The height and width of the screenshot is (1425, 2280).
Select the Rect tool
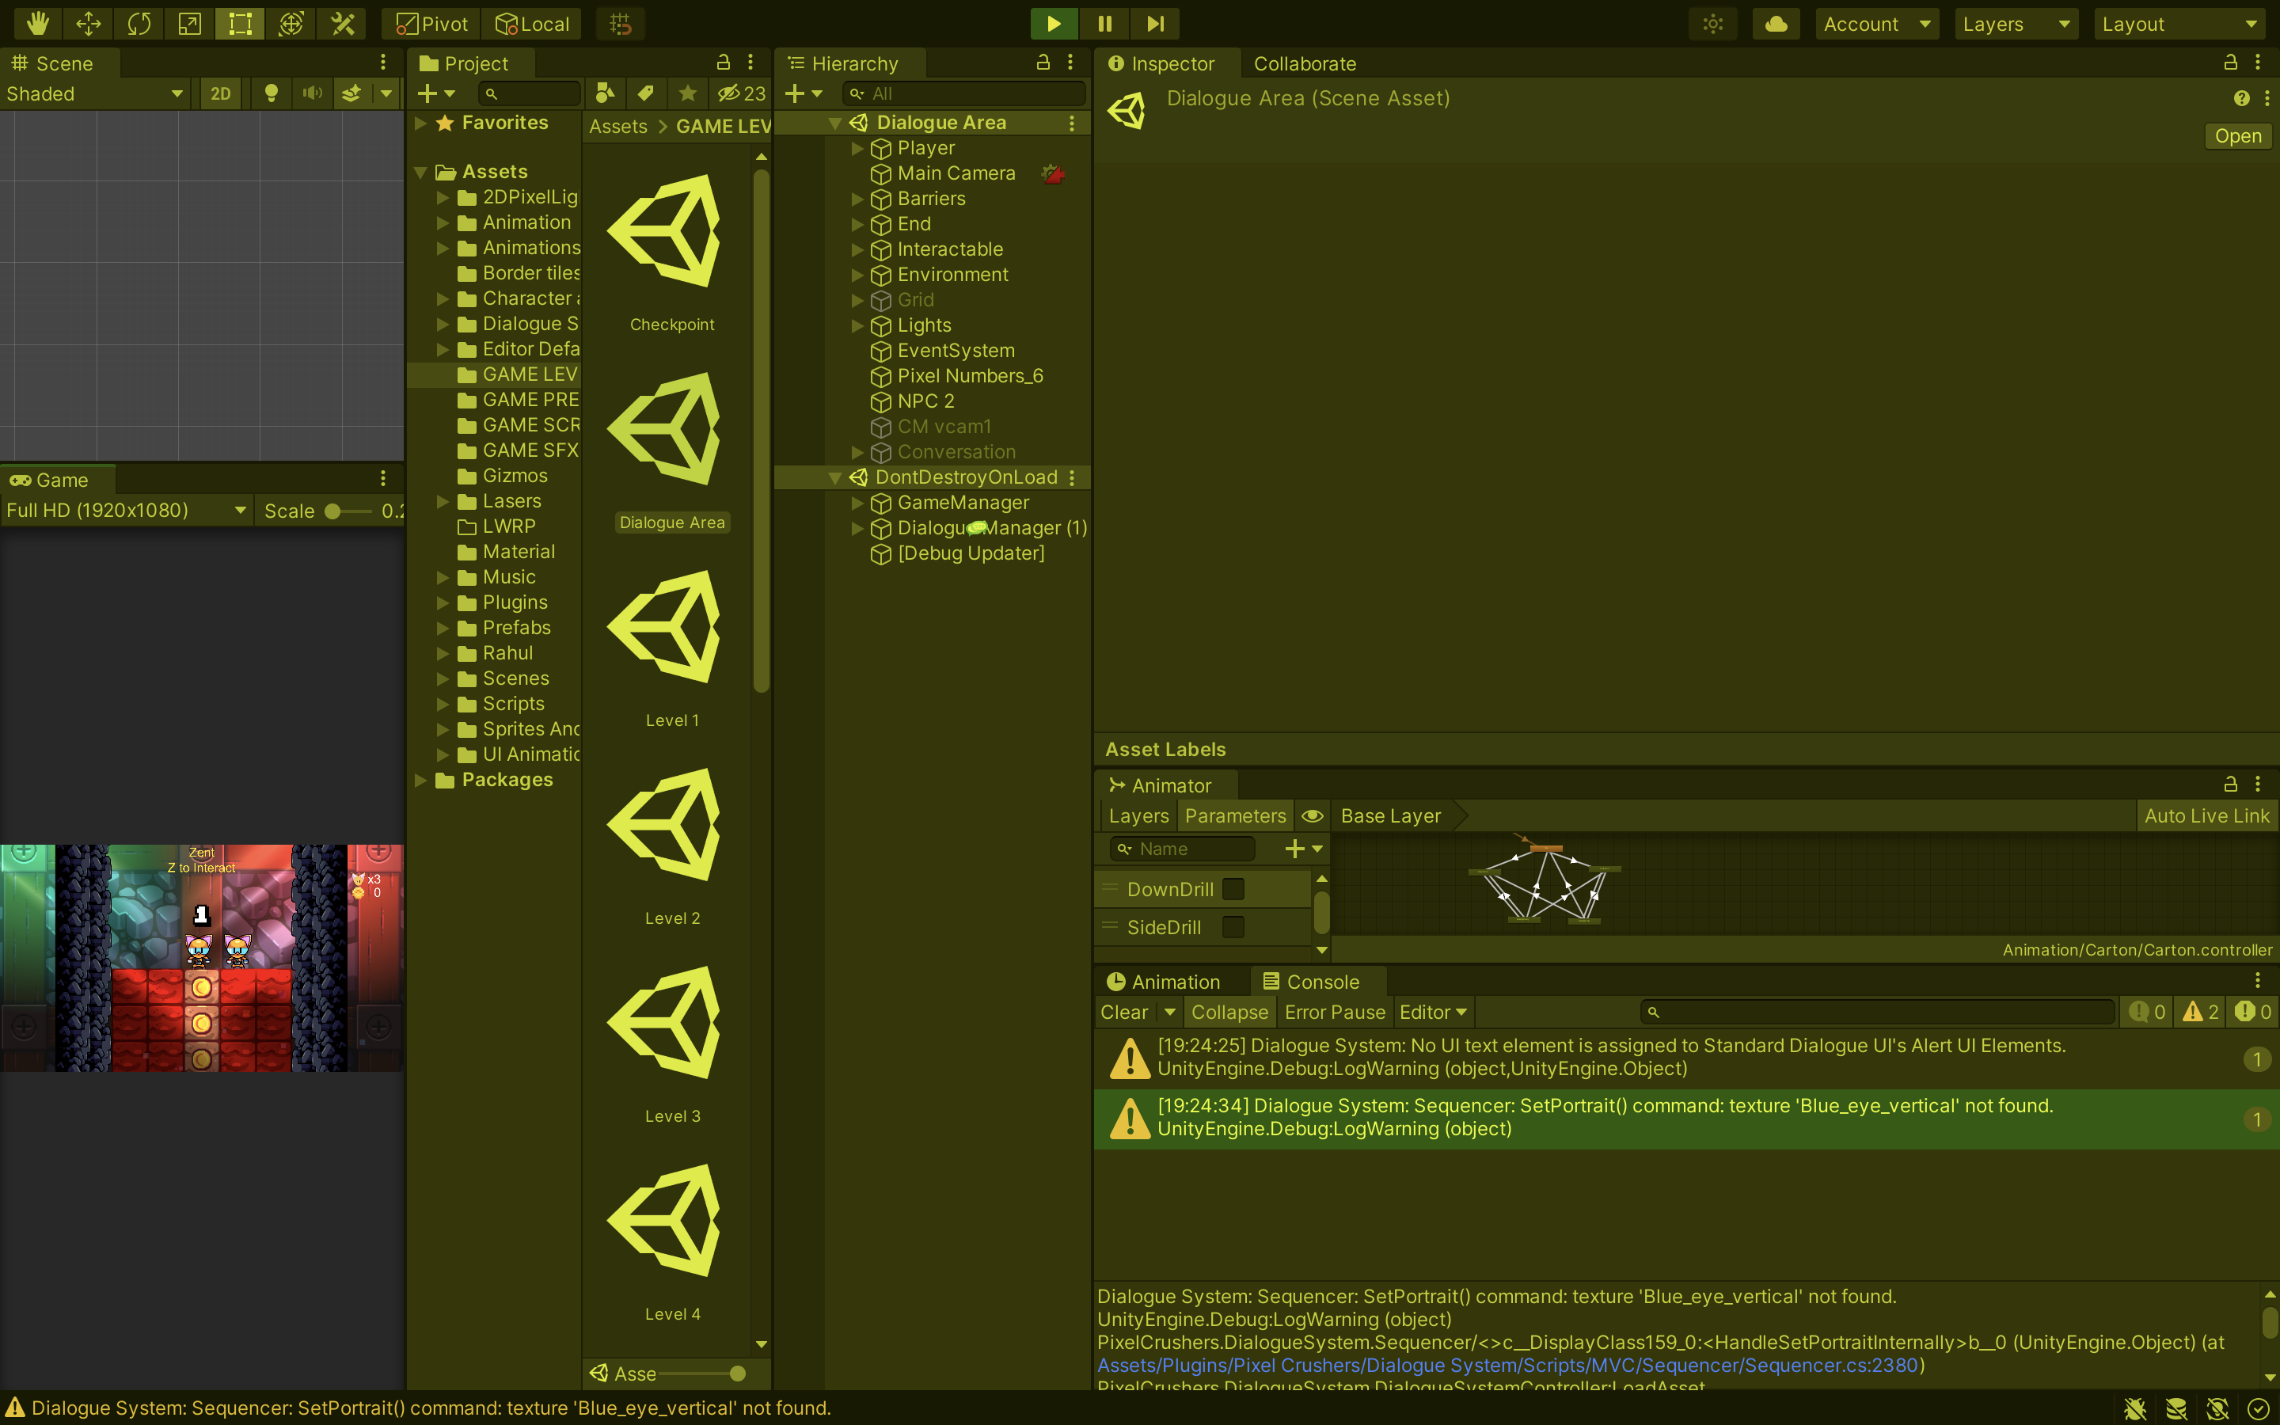point(240,24)
